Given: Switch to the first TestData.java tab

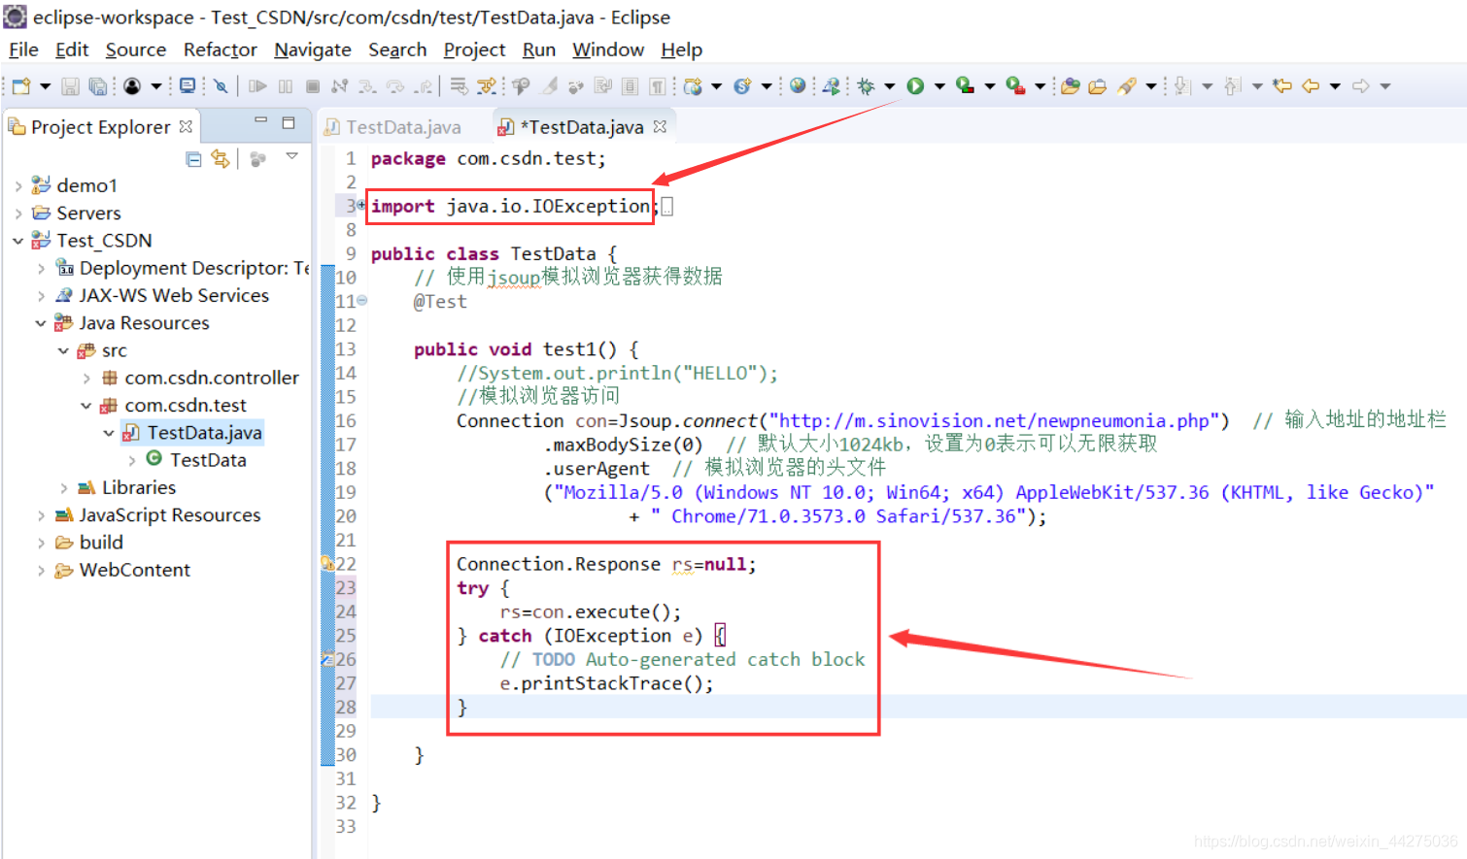Looking at the screenshot, I should click(393, 127).
